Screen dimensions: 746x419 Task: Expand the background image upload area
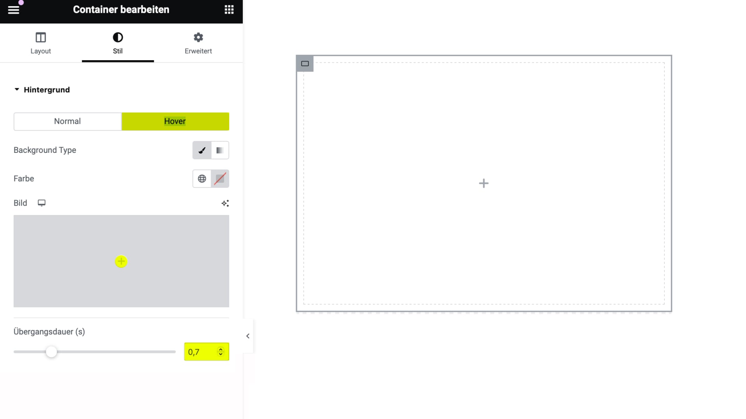(121, 261)
